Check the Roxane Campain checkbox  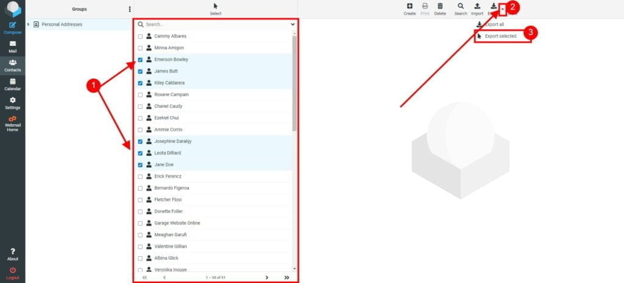[140, 95]
